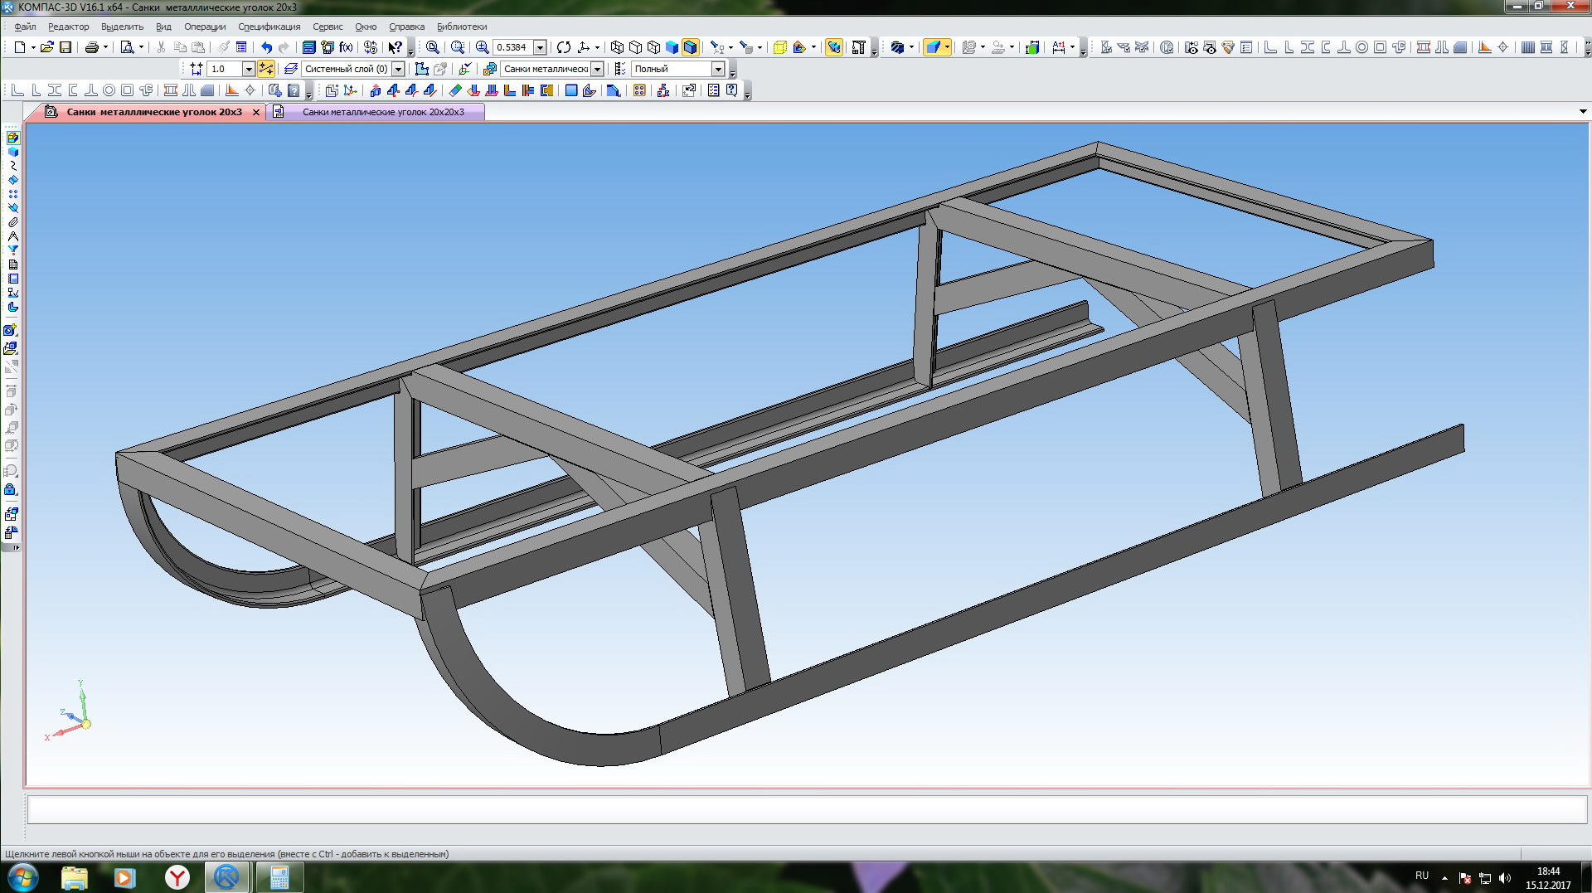
Task: Show hidden lines removed display
Action: coord(635,47)
